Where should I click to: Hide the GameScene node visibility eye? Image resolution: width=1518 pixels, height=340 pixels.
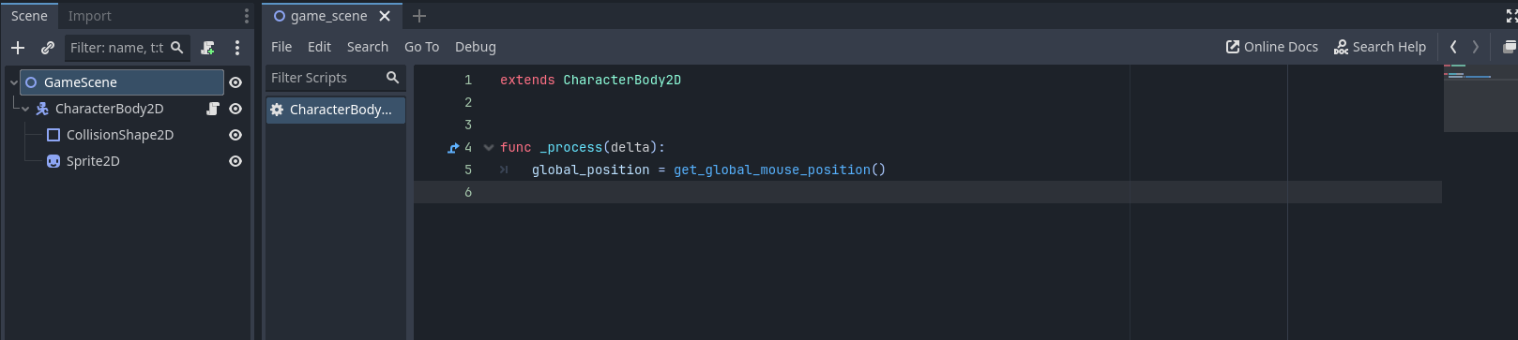coord(235,82)
